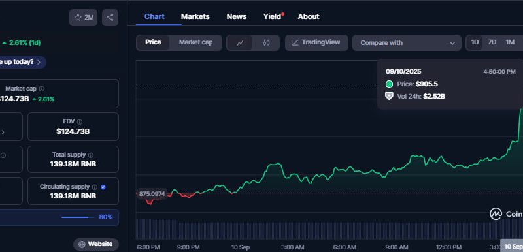Switch to line chart icon
Image resolution: width=523 pixels, height=252 pixels.
tap(240, 42)
